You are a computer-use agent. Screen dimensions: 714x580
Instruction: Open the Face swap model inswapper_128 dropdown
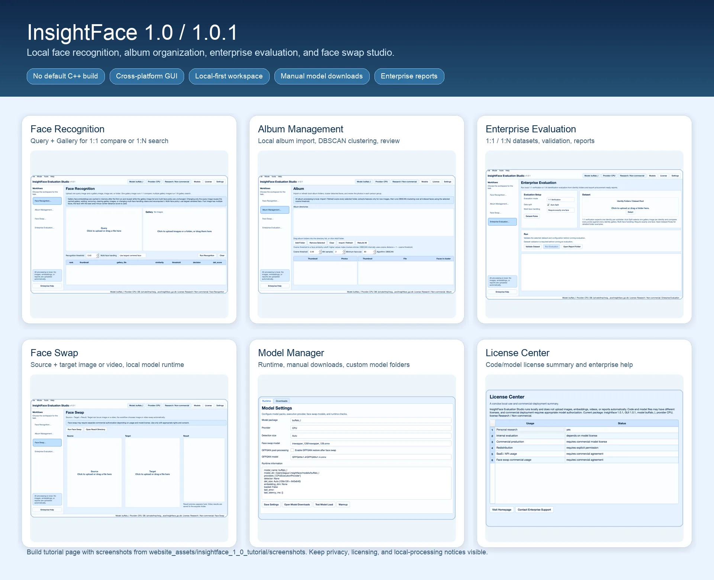[x=371, y=444]
